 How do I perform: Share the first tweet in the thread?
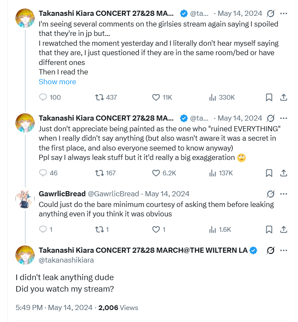(283, 97)
